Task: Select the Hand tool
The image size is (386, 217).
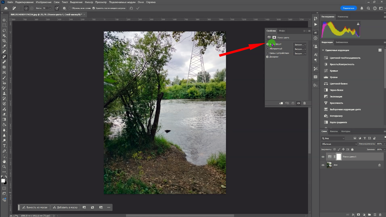Action: (4, 161)
